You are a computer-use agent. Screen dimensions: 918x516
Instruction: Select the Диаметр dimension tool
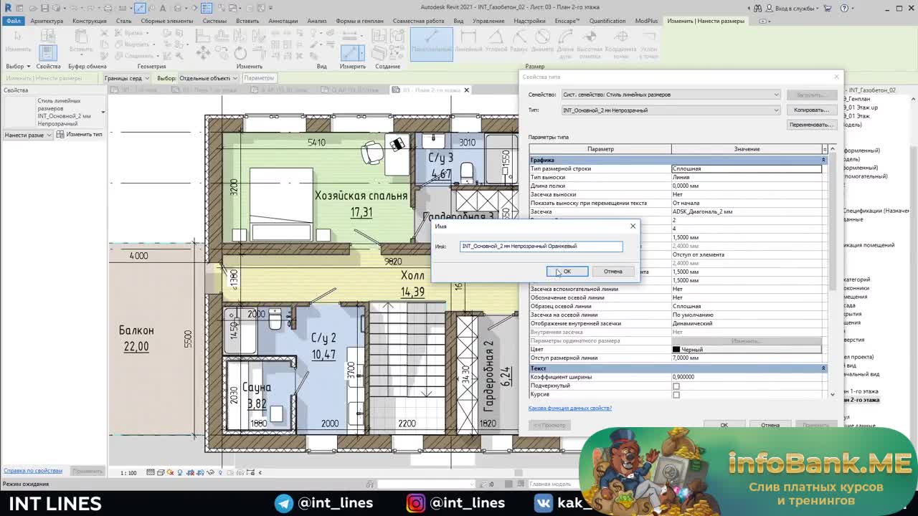(542, 42)
